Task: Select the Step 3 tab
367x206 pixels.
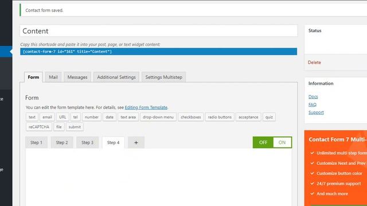Action: click(x=87, y=142)
